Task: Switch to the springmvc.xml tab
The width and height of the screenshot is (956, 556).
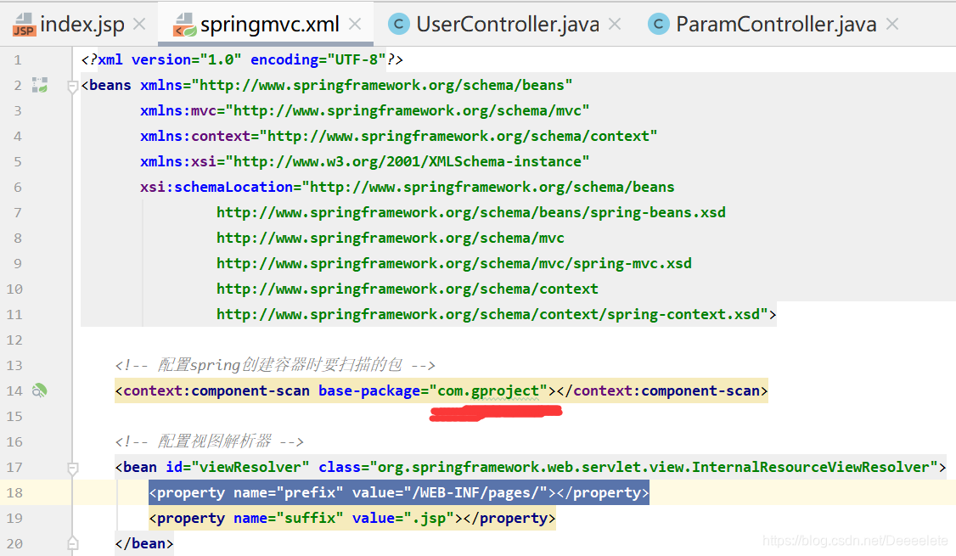Action: coord(269,25)
